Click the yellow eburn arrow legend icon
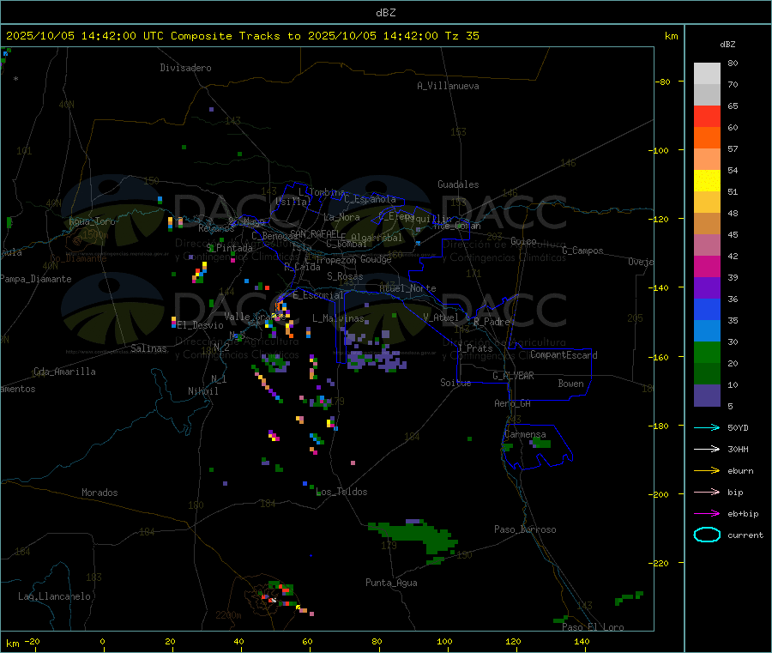Viewport: 772px width, 653px height. coord(707,471)
